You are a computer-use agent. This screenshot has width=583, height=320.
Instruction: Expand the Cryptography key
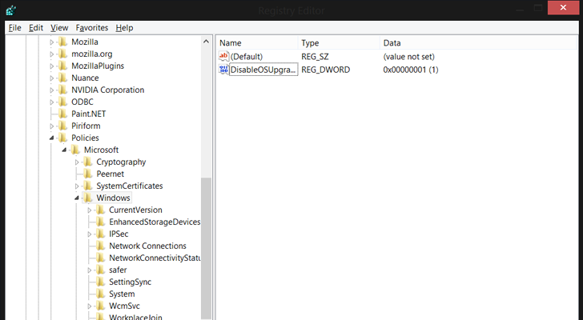[77, 162]
